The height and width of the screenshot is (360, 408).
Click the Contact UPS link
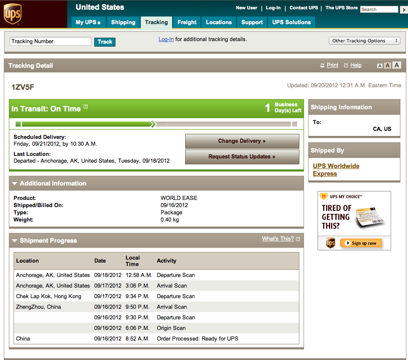click(304, 8)
